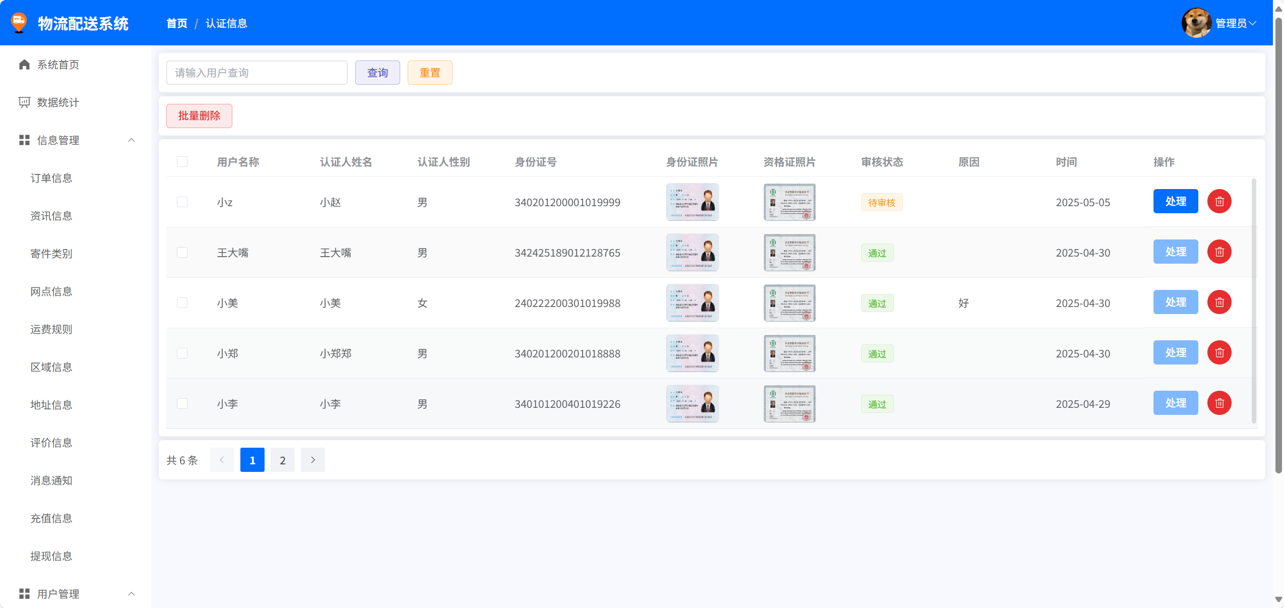Click the logistics system logo icon
Screen dimensions: 1284x608
tap(19, 23)
